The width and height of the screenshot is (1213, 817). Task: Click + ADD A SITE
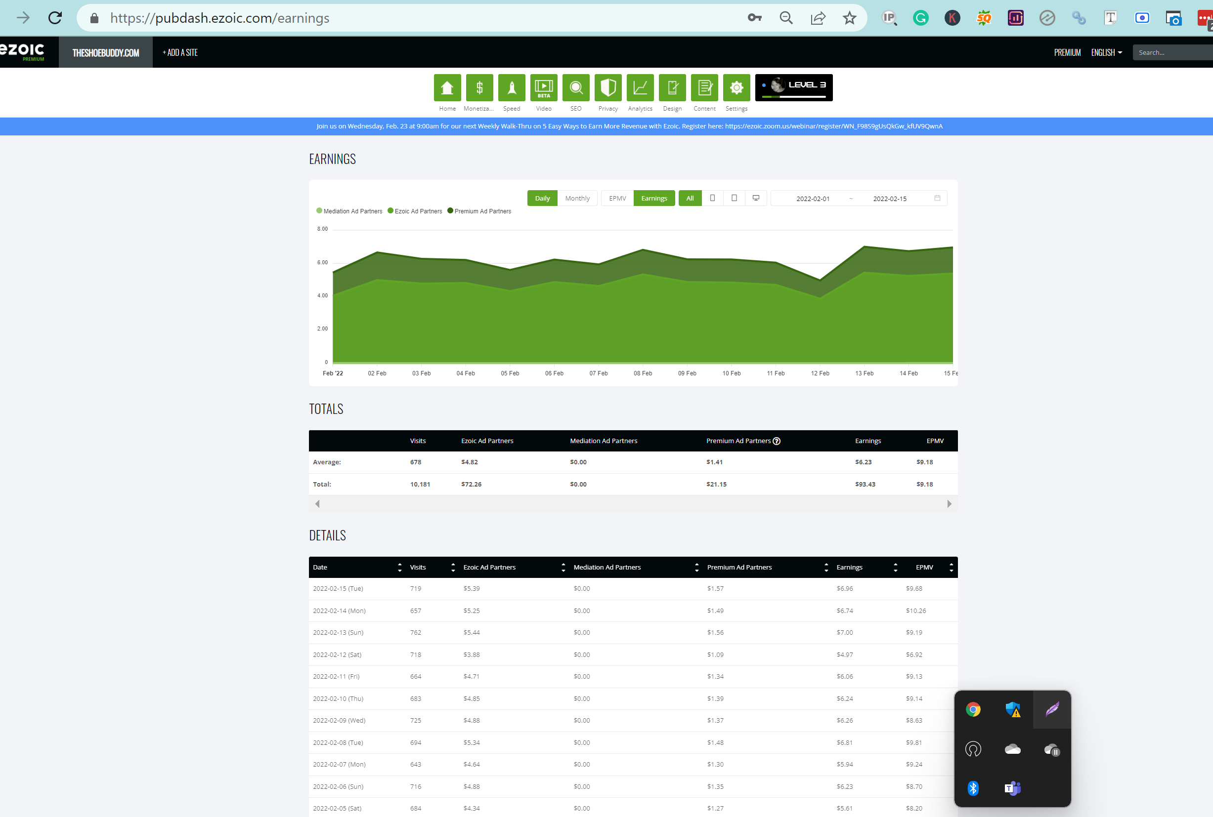tap(180, 52)
